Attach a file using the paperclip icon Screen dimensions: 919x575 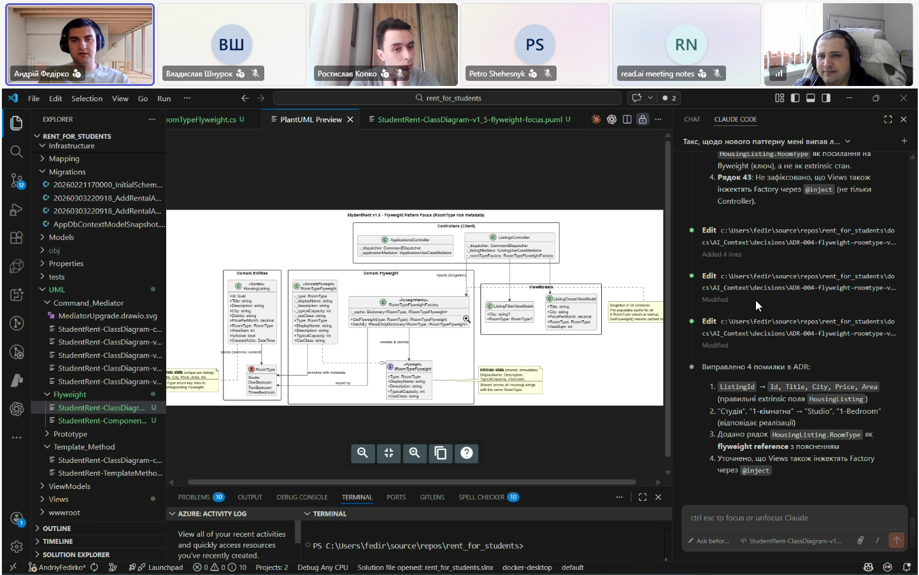860,541
